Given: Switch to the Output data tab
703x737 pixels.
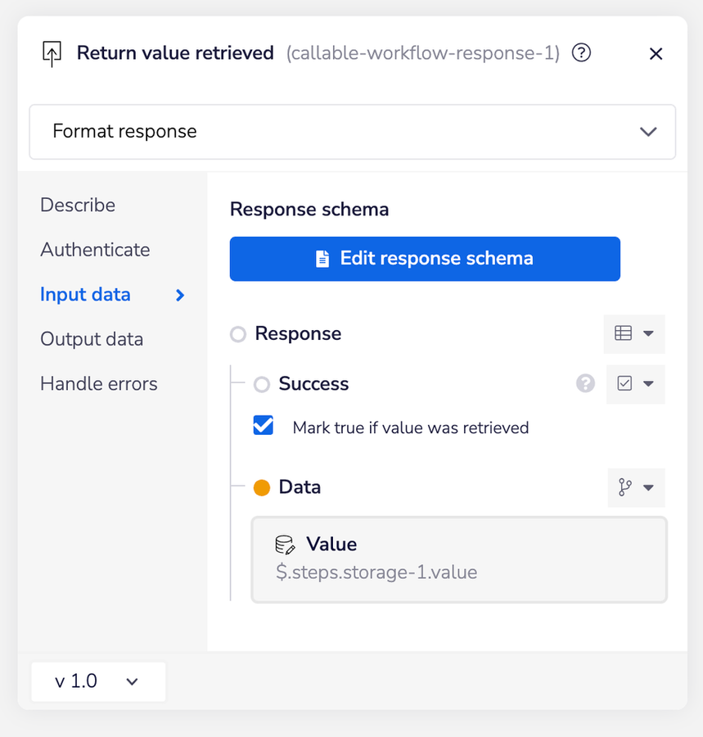Looking at the screenshot, I should [92, 339].
